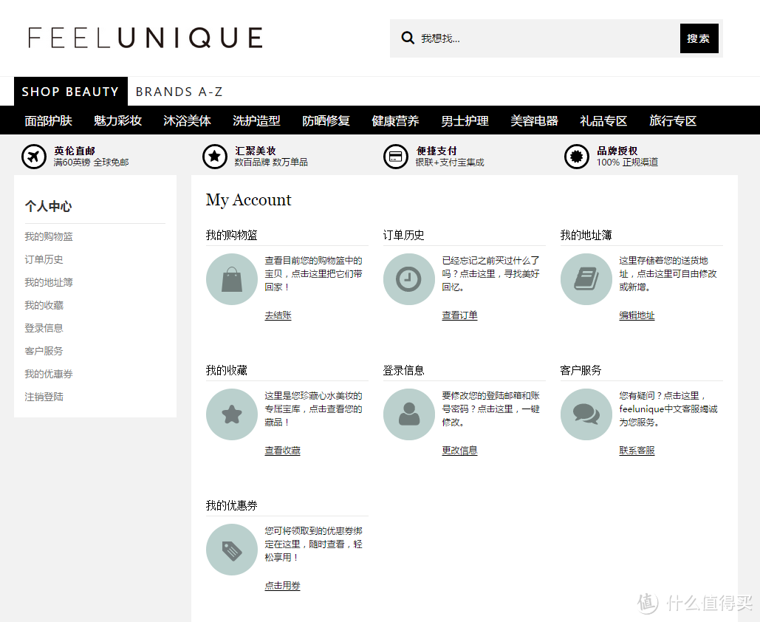Click the star badge icon for 汇聚美妆

pos(215,157)
